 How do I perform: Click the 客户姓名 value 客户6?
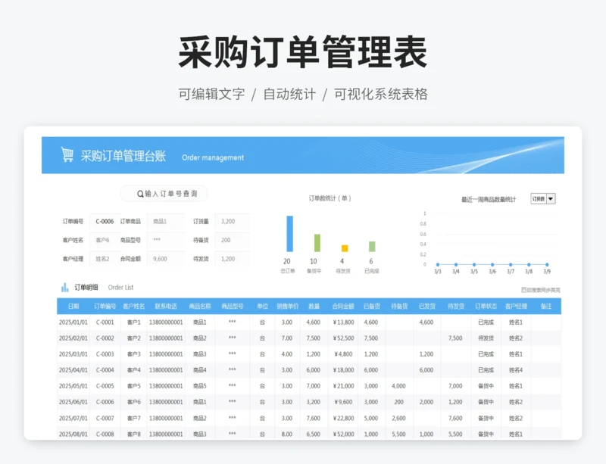point(105,240)
